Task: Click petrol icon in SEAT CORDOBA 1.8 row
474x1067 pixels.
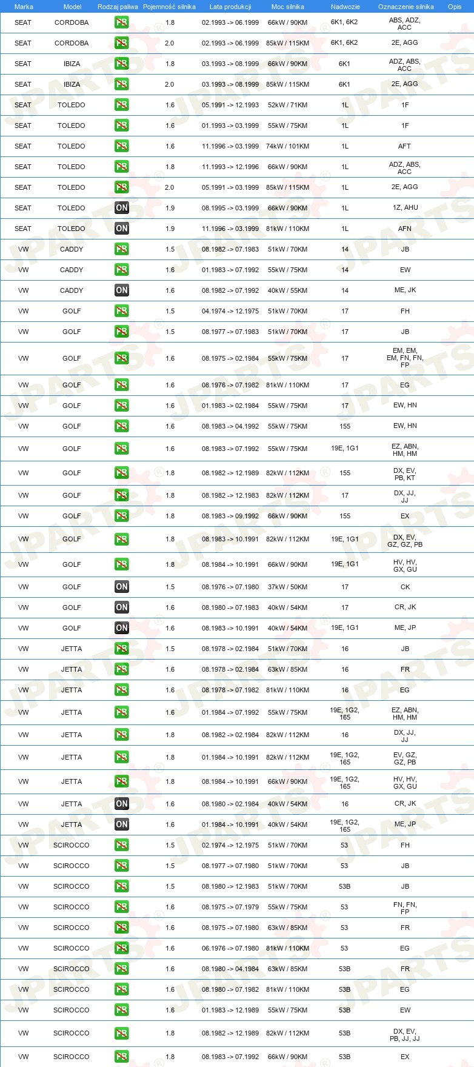Action: click(122, 22)
